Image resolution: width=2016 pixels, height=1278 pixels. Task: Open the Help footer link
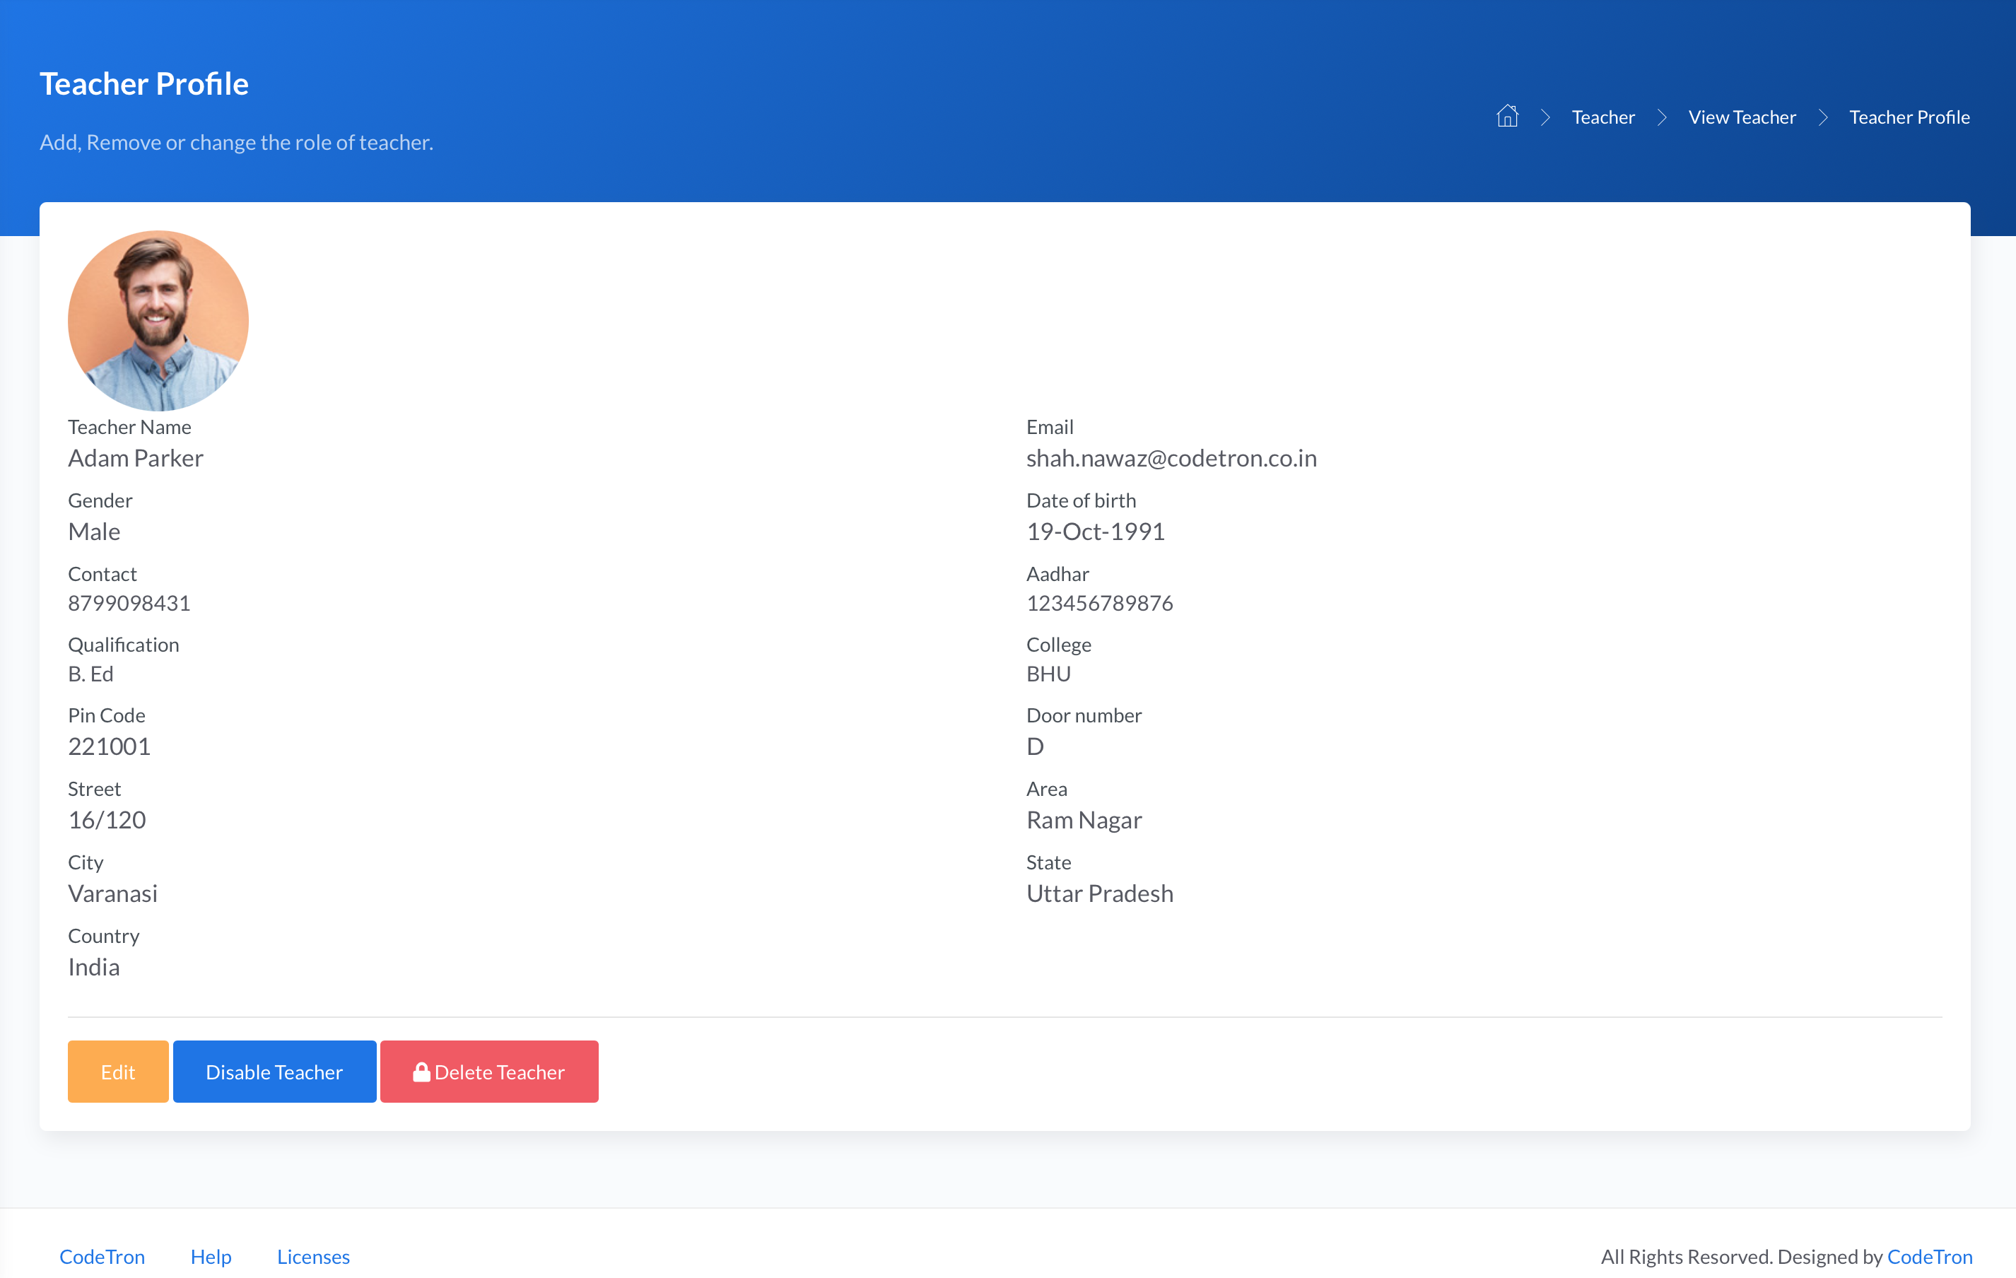point(211,1256)
